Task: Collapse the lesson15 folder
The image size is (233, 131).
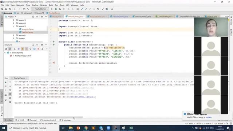Action: (x=14, y=26)
